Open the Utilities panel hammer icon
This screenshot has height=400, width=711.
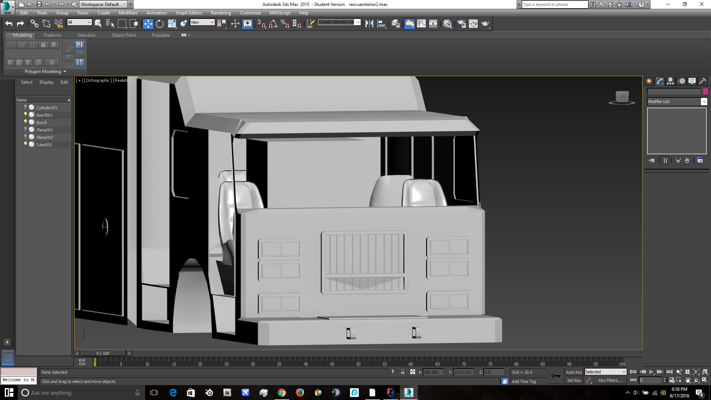[x=702, y=81]
